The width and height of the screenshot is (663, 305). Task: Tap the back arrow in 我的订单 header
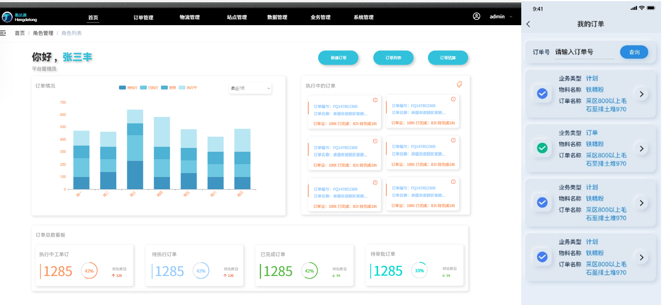pos(528,24)
